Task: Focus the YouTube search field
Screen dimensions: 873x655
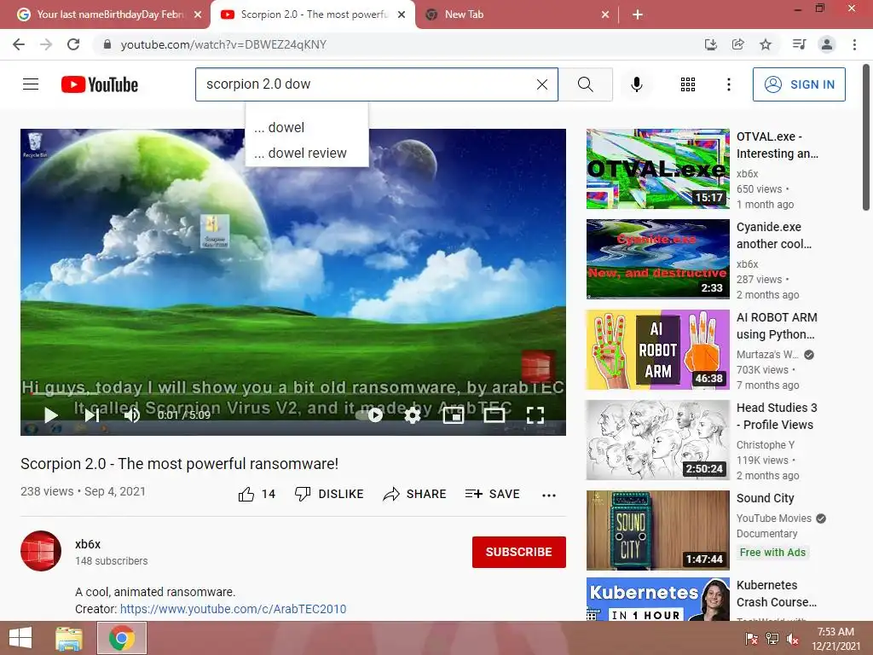Action: 367,84
